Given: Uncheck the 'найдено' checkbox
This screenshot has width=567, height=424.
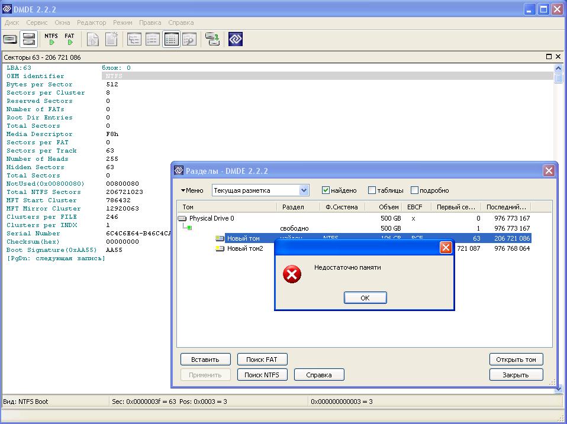Looking at the screenshot, I should 326,190.
